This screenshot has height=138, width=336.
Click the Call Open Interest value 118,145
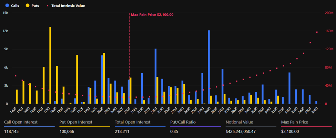[13, 131]
